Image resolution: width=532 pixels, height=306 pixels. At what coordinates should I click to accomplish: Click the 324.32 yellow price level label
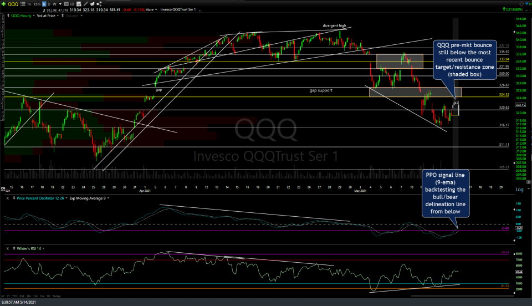pyautogui.click(x=504, y=95)
